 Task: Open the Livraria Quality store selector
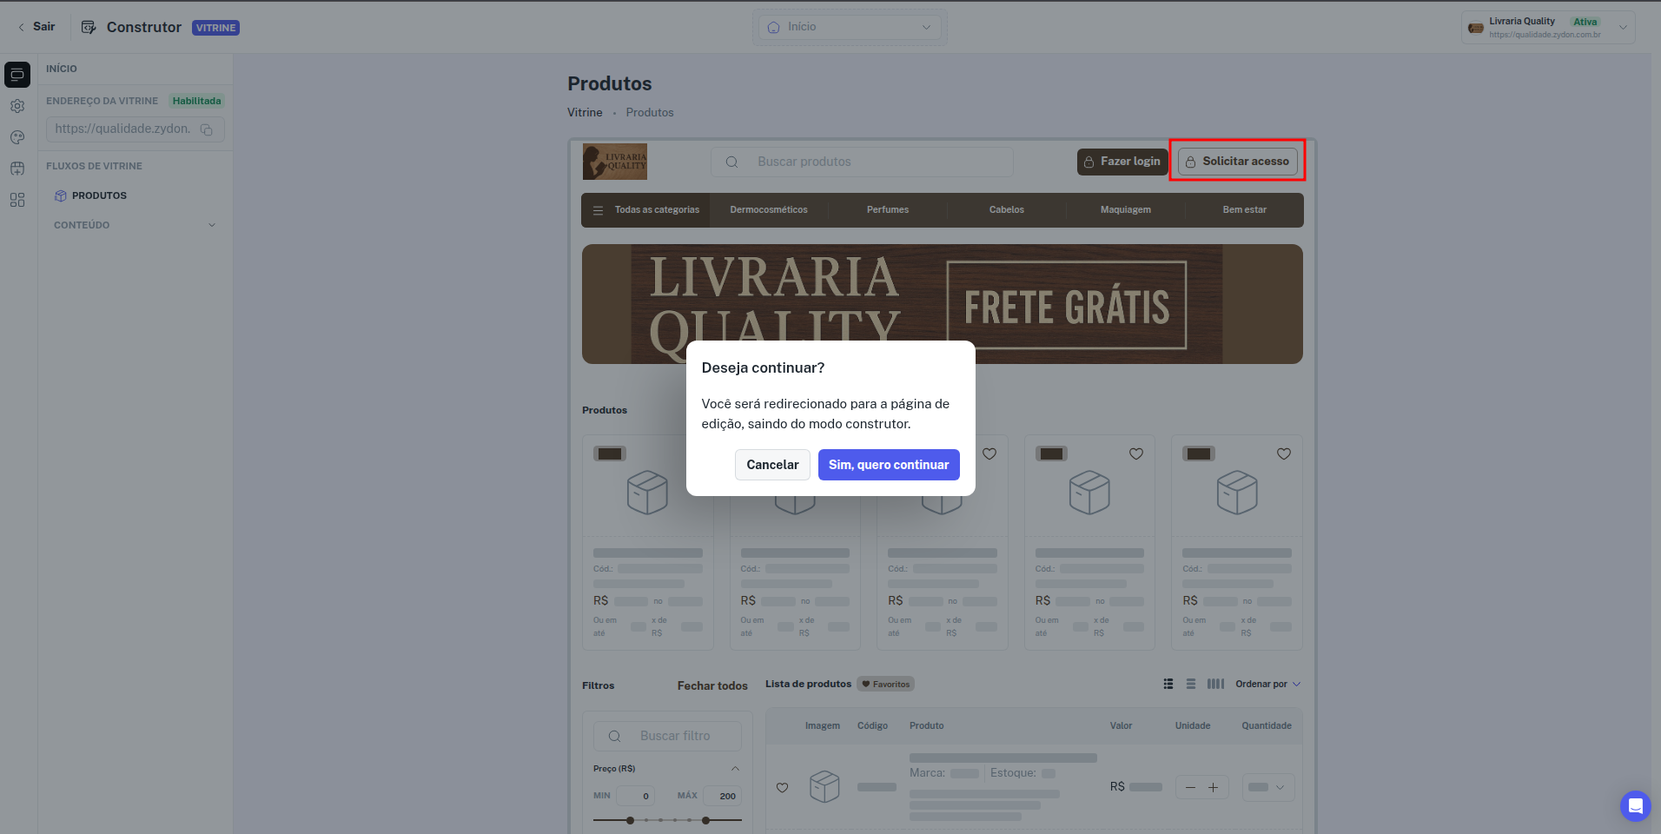[x=1548, y=27]
